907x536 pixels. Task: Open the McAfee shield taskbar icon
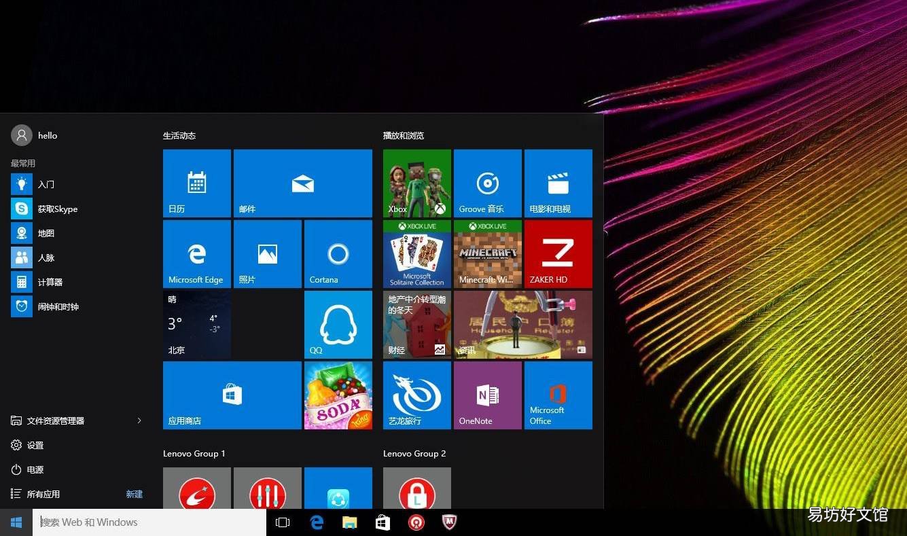tap(449, 522)
